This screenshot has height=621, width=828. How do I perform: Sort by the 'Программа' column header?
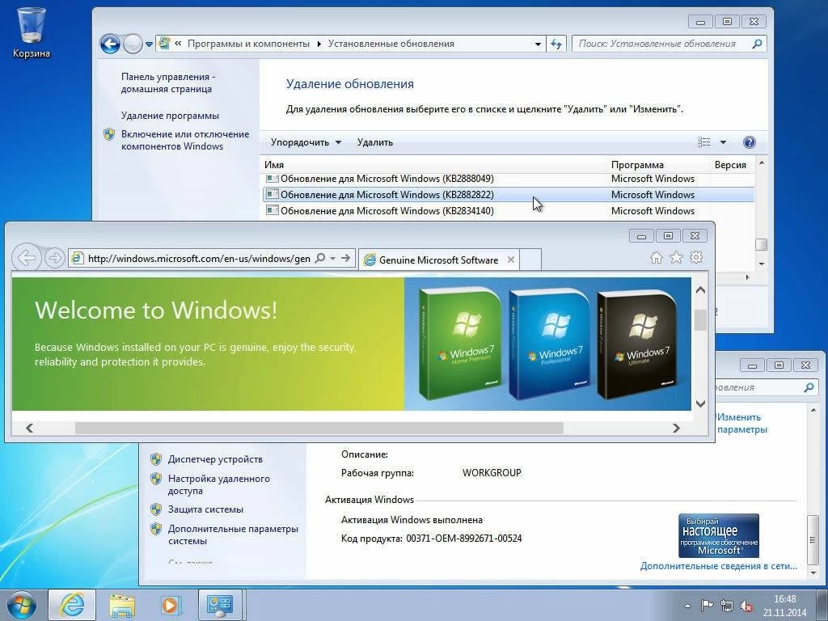[658, 165]
